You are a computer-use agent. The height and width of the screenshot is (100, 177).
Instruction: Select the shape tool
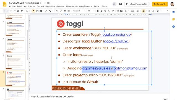46,11
